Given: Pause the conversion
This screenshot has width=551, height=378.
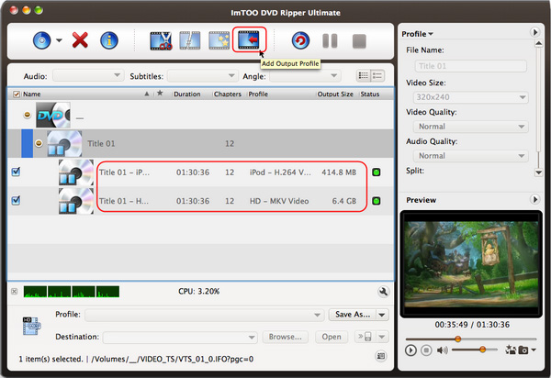Looking at the screenshot, I should tap(330, 40).
